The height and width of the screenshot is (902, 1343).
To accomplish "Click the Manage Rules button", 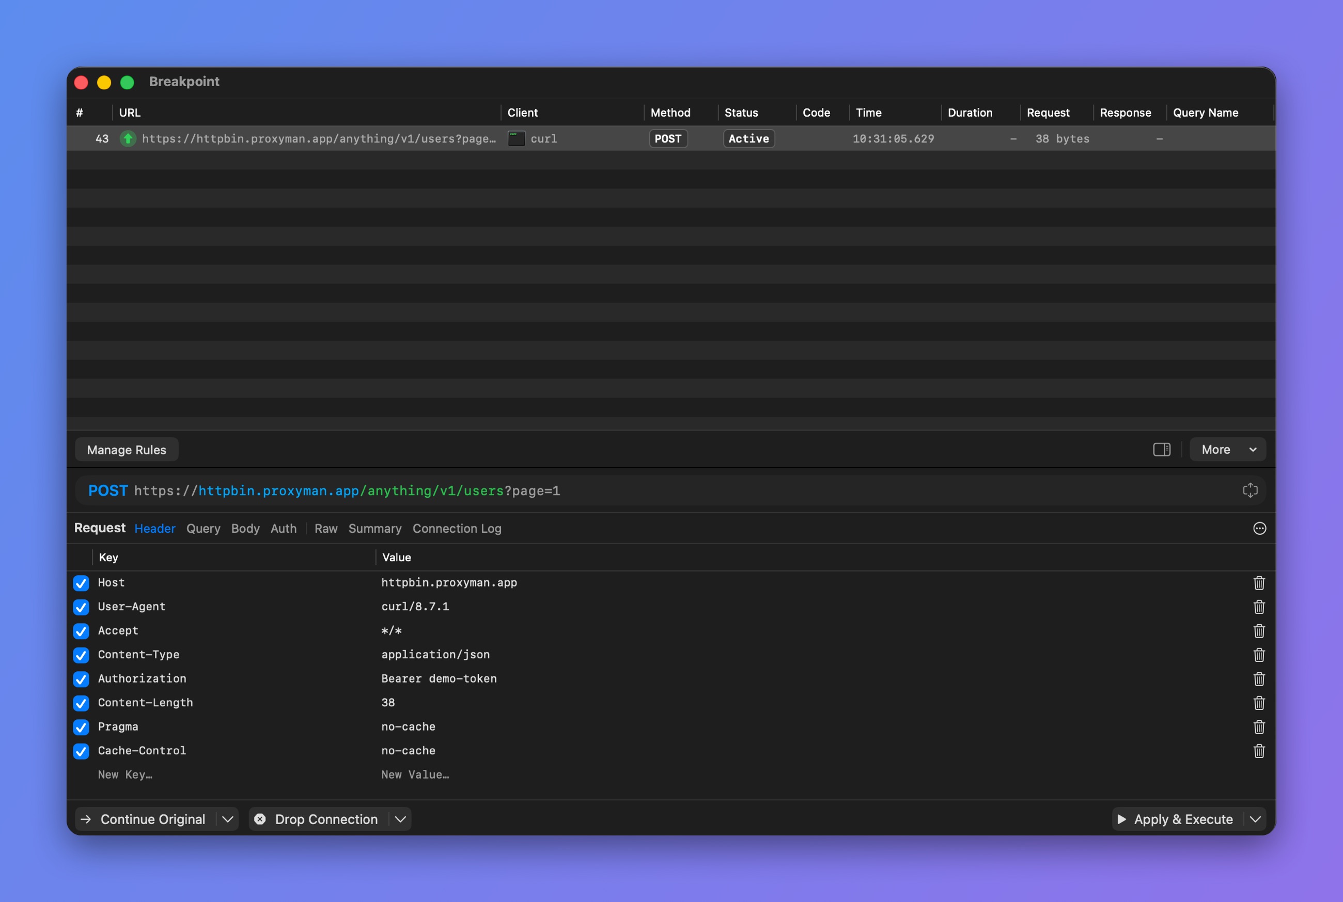I will 127,450.
